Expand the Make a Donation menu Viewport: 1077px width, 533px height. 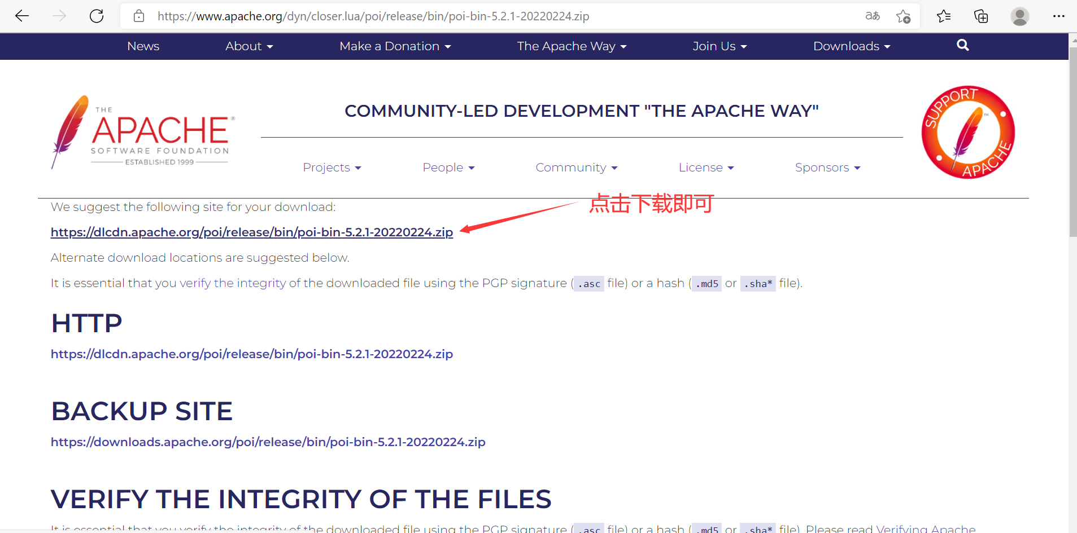[395, 46]
